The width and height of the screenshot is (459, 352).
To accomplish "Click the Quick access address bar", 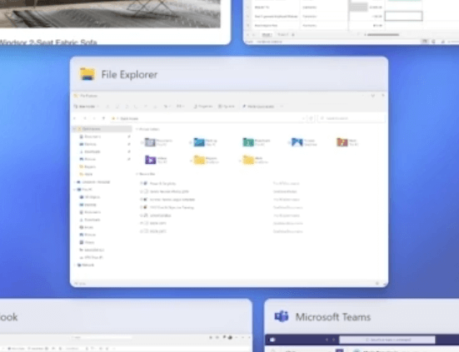I will (x=207, y=118).
